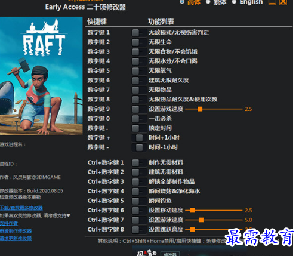Click the game speed slider handle
Viewport: 299px width, 256px height.
point(200,109)
